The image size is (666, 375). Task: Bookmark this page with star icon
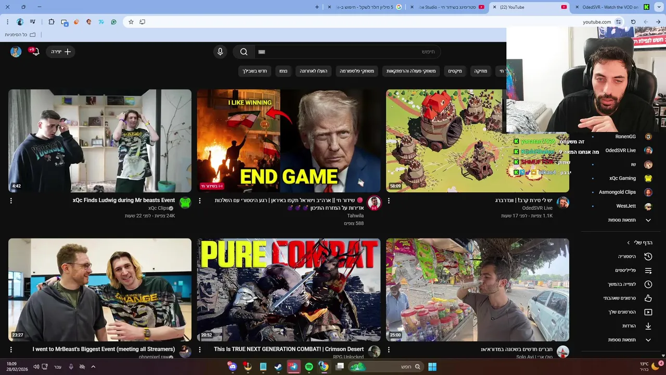131,22
